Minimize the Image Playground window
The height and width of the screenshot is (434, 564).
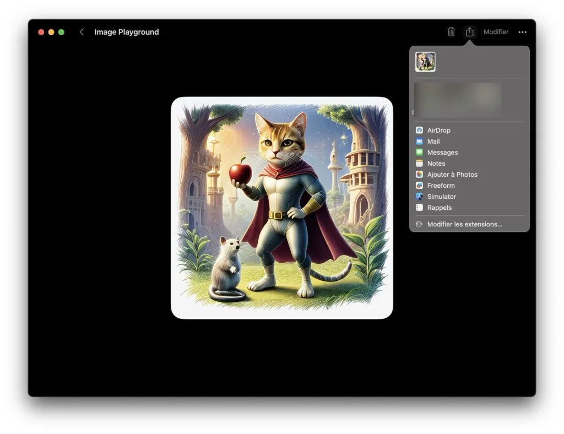(50, 32)
